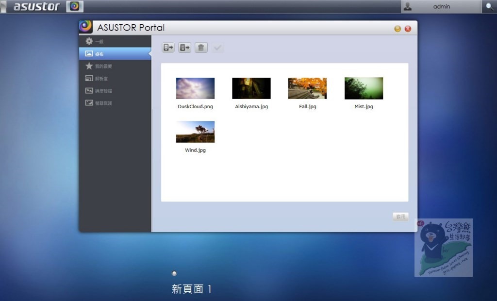Viewport: 497px width, 301px height.
Task: Open the 過度掃描 overscan section
Action: click(x=115, y=91)
